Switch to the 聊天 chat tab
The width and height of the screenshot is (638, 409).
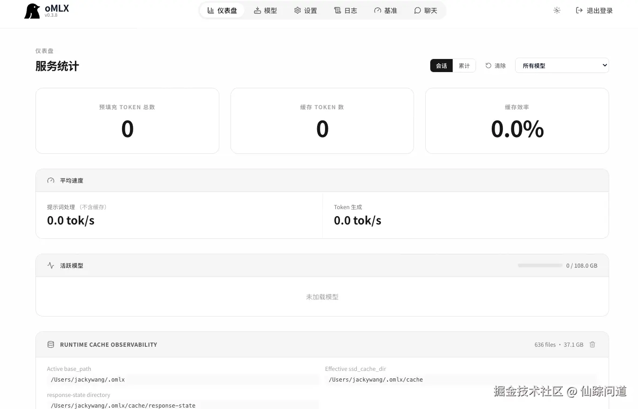pos(426,10)
